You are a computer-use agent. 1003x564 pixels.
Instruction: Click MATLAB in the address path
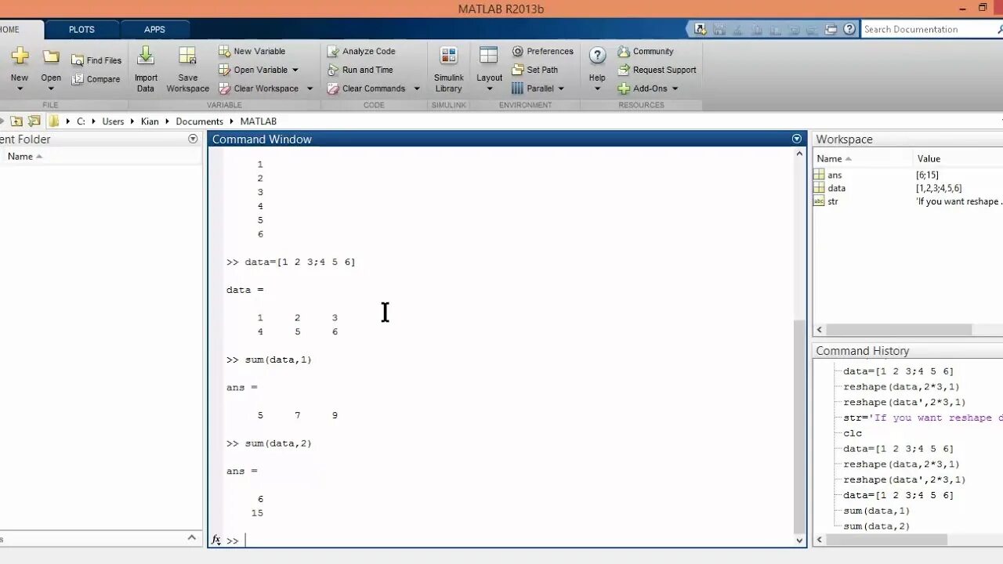[x=258, y=121]
